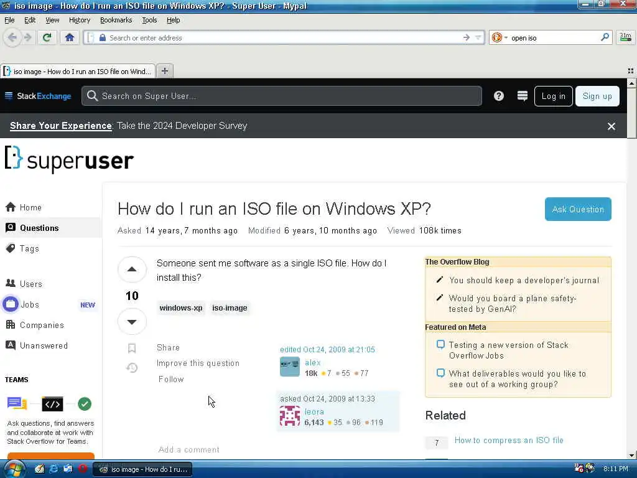
Task: Open 'How to compress an ISO file' related link
Action: [509, 440]
